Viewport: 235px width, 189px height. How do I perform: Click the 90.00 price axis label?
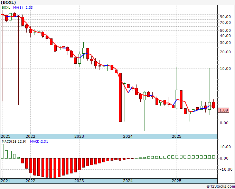tap(225, 17)
